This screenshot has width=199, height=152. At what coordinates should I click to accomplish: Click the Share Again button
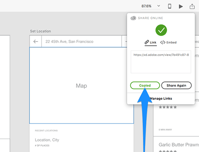176,85
